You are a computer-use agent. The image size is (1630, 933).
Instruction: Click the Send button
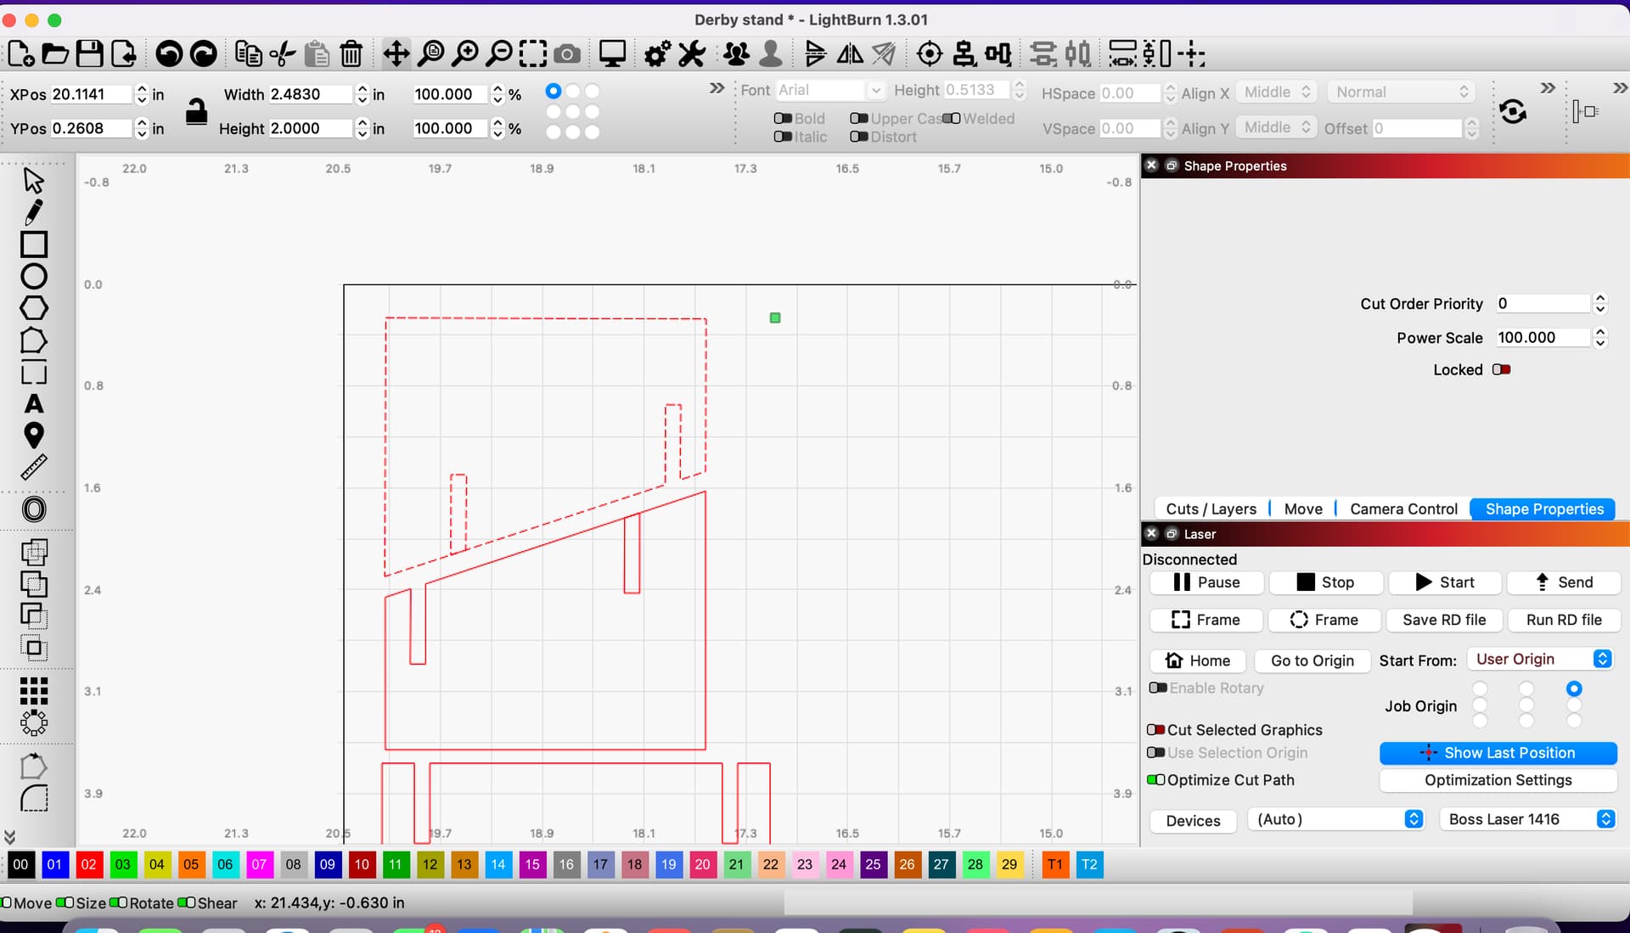pyautogui.click(x=1564, y=582)
